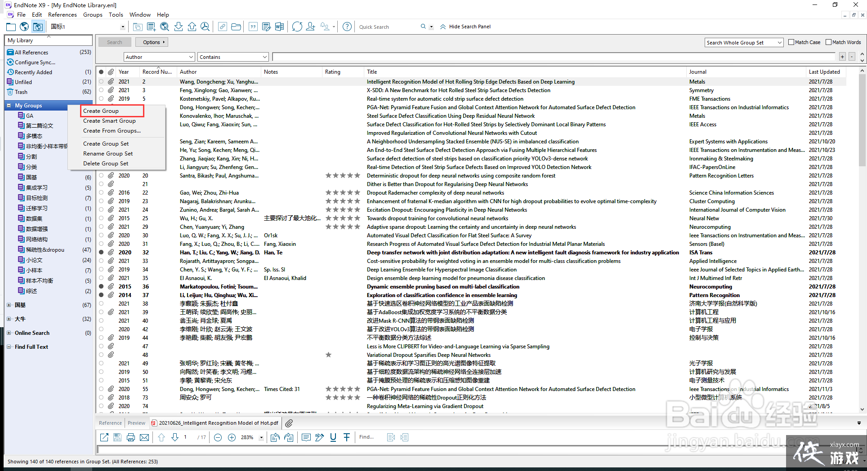
Task: Click the attach file paperclip icon
Action: pyautogui.click(x=289, y=423)
